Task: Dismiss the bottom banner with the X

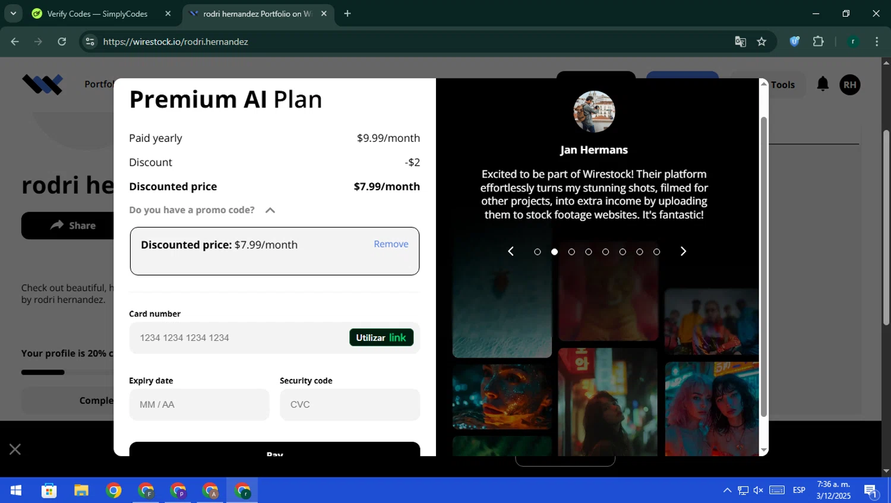Action: click(x=15, y=450)
